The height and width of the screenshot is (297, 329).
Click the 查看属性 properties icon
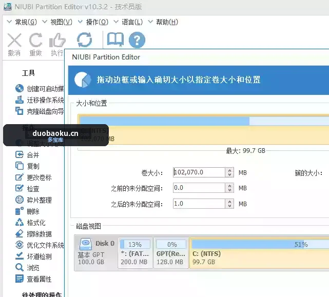click(20, 279)
